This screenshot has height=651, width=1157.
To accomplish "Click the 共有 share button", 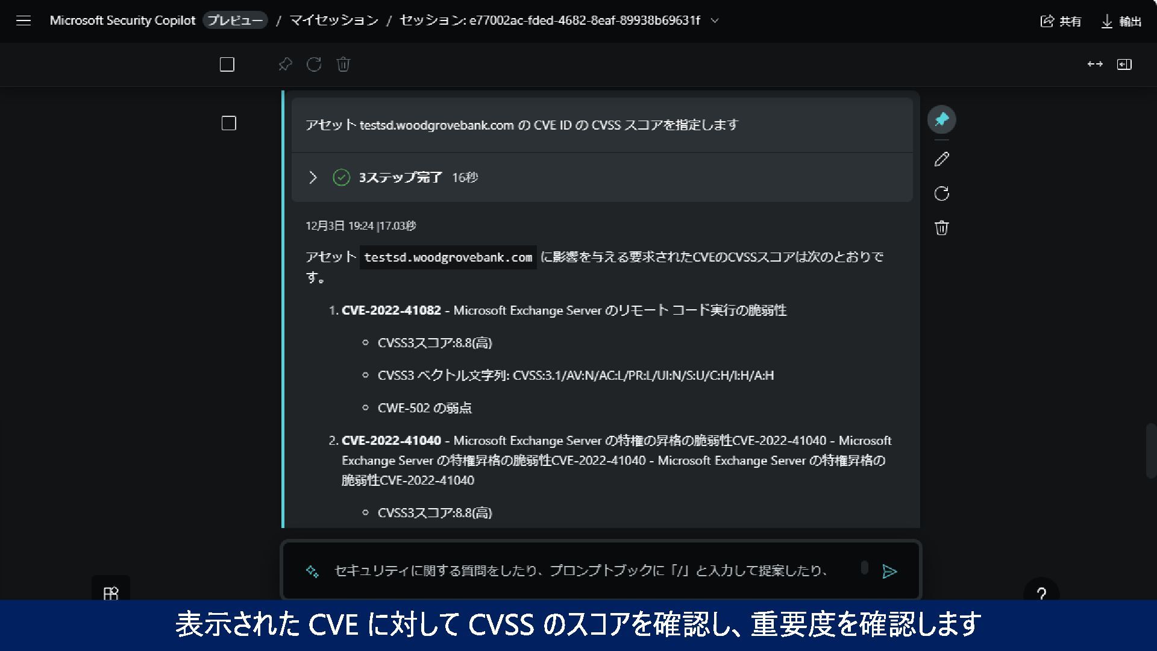I will tap(1061, 22).
